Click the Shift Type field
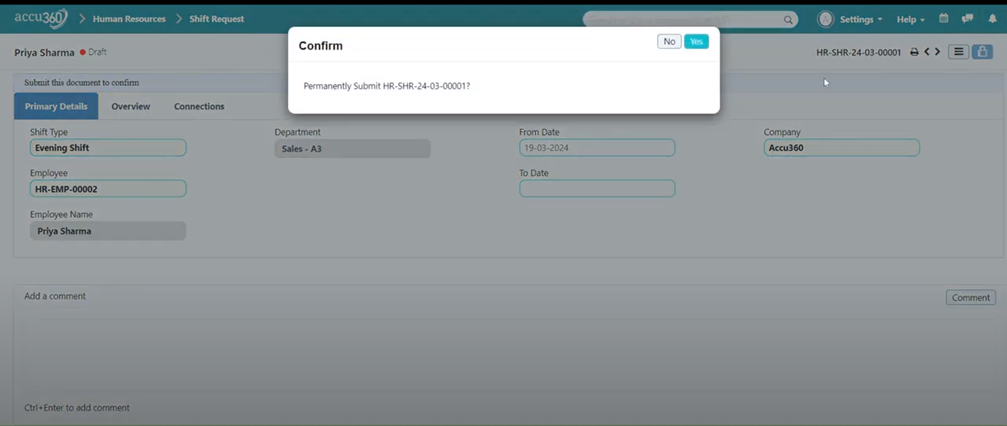The height and width of the screenshot is (426, 1007). [x=108, y=148]
